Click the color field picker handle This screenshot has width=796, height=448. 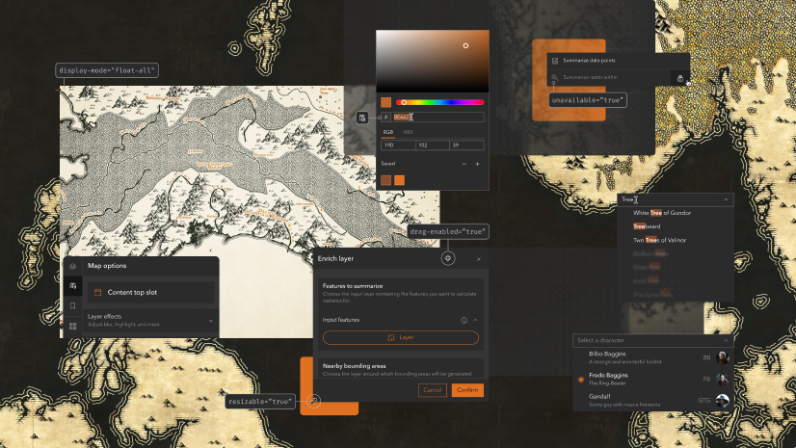[x=465, y=45]
